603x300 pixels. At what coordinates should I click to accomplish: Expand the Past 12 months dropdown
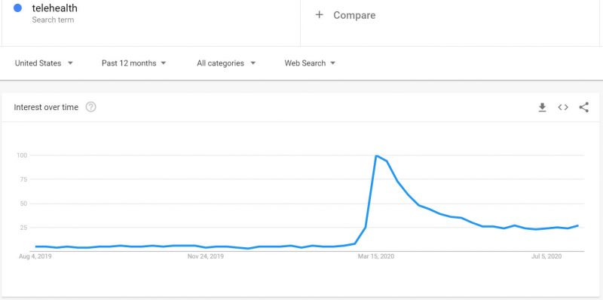(x=134, y=63)
